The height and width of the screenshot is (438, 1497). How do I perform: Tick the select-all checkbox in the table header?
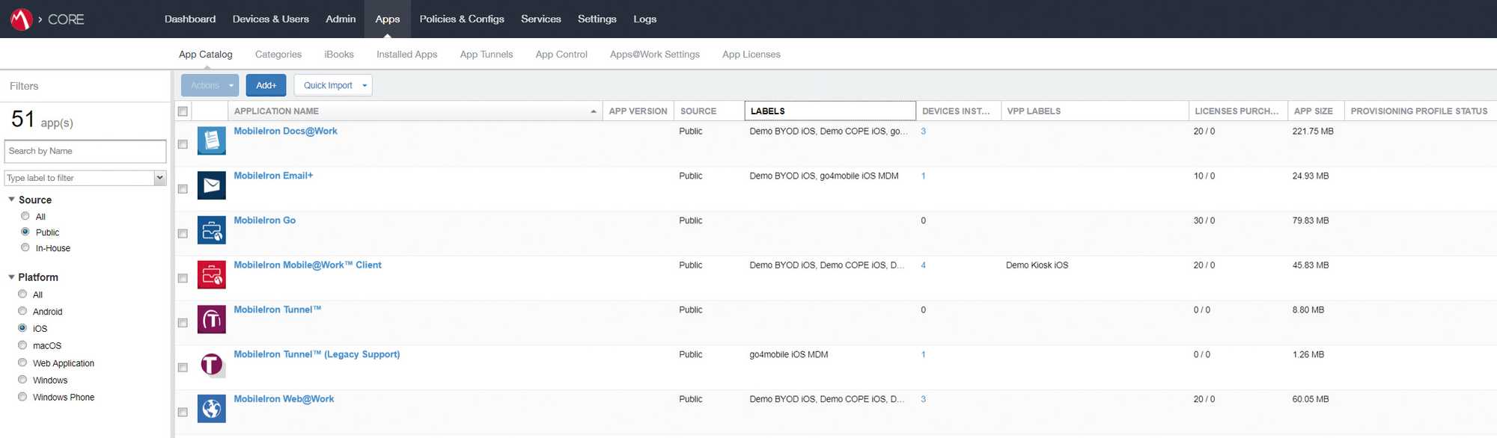tap(183, 111)
